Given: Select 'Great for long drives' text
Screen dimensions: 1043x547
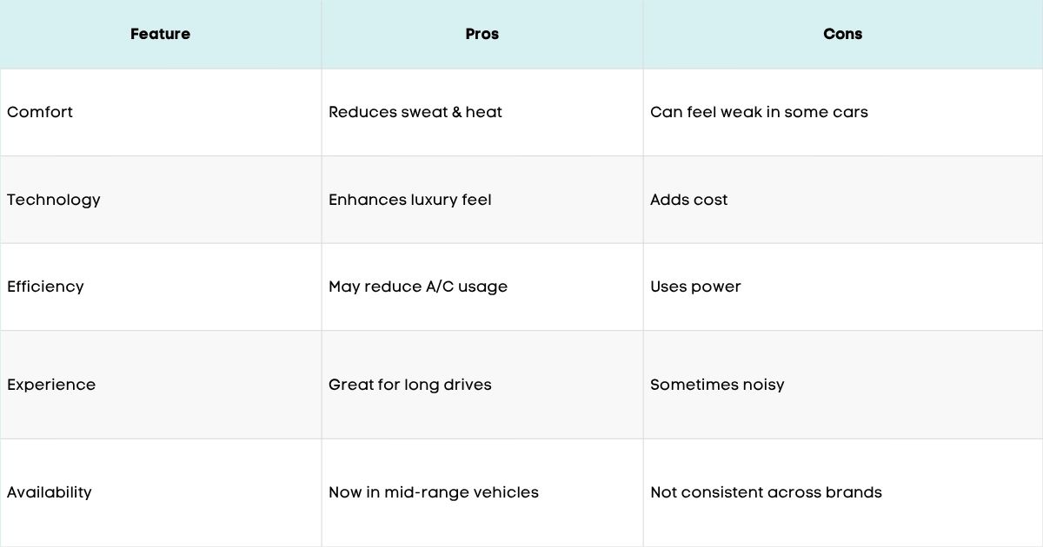Looking at the screenshot, I should point(410,385).
